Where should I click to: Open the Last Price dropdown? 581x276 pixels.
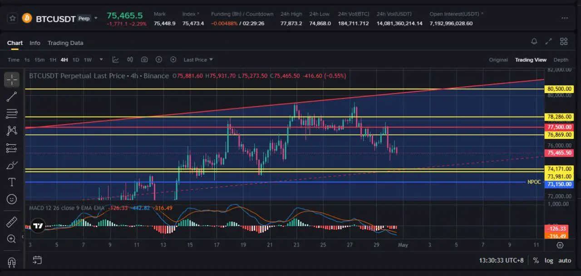198,60
